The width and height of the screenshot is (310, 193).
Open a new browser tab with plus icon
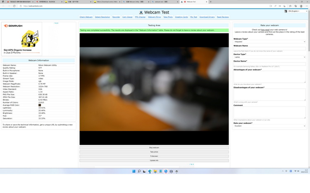(210, 2)
